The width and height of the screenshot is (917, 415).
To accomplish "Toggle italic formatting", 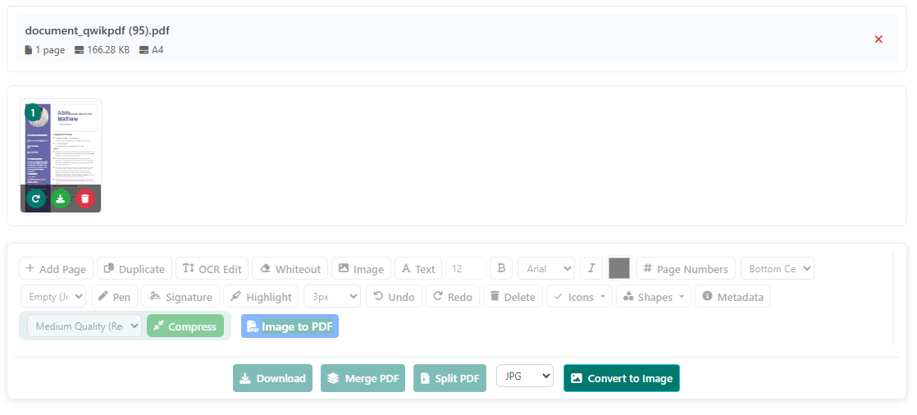I will 591,269.
